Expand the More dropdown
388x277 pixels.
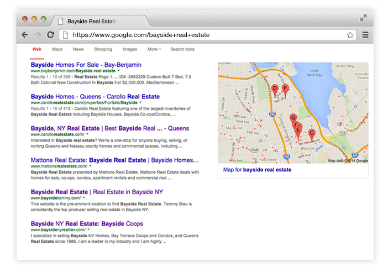pos(154,49)
